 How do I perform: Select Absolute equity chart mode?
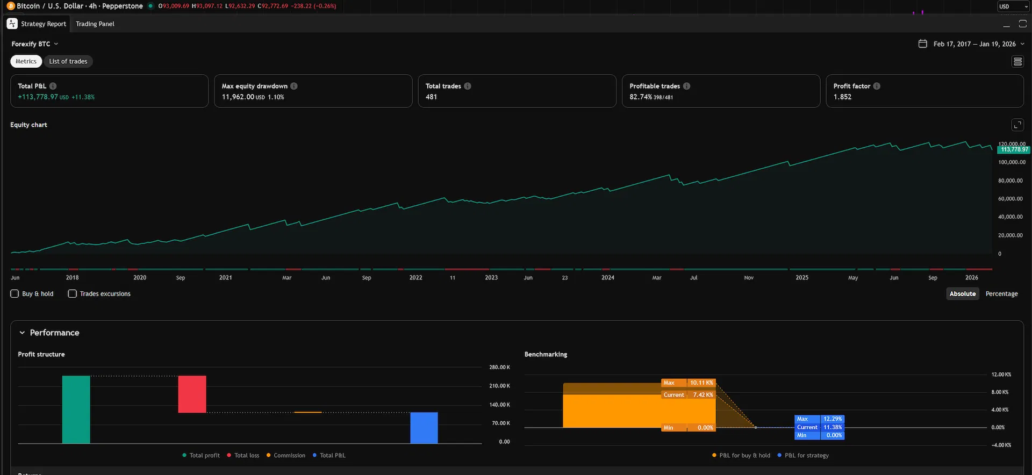[x=962, y=294]
